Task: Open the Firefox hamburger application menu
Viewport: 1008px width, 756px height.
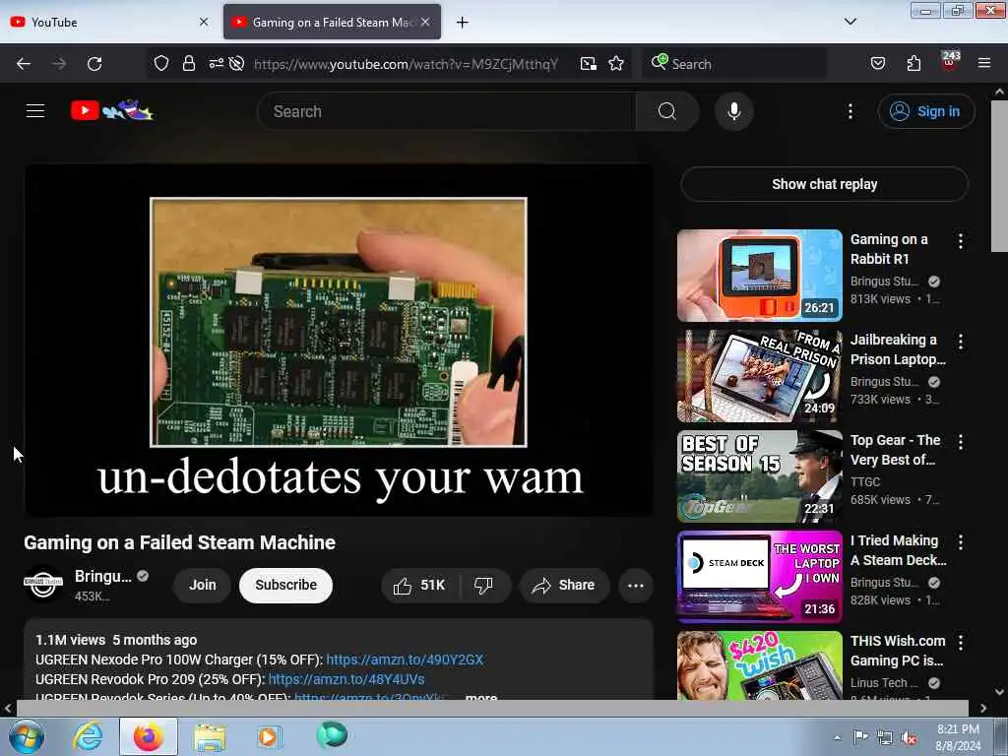Action: point(984,64)
